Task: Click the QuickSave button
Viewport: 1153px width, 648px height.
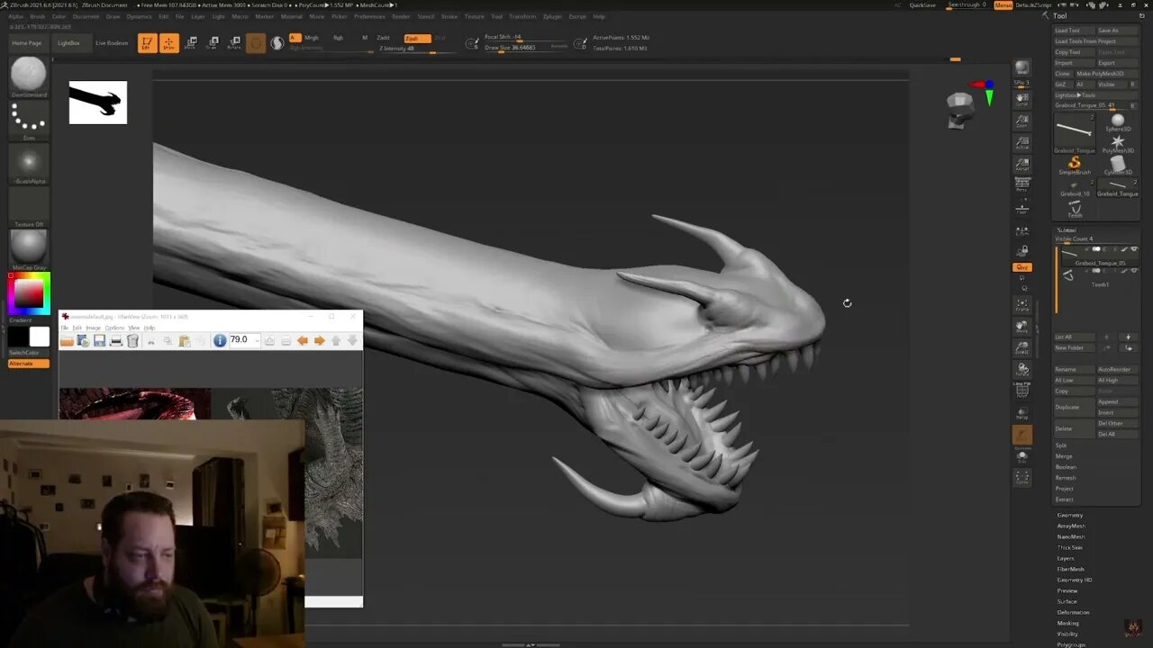Action: [922, 5]
